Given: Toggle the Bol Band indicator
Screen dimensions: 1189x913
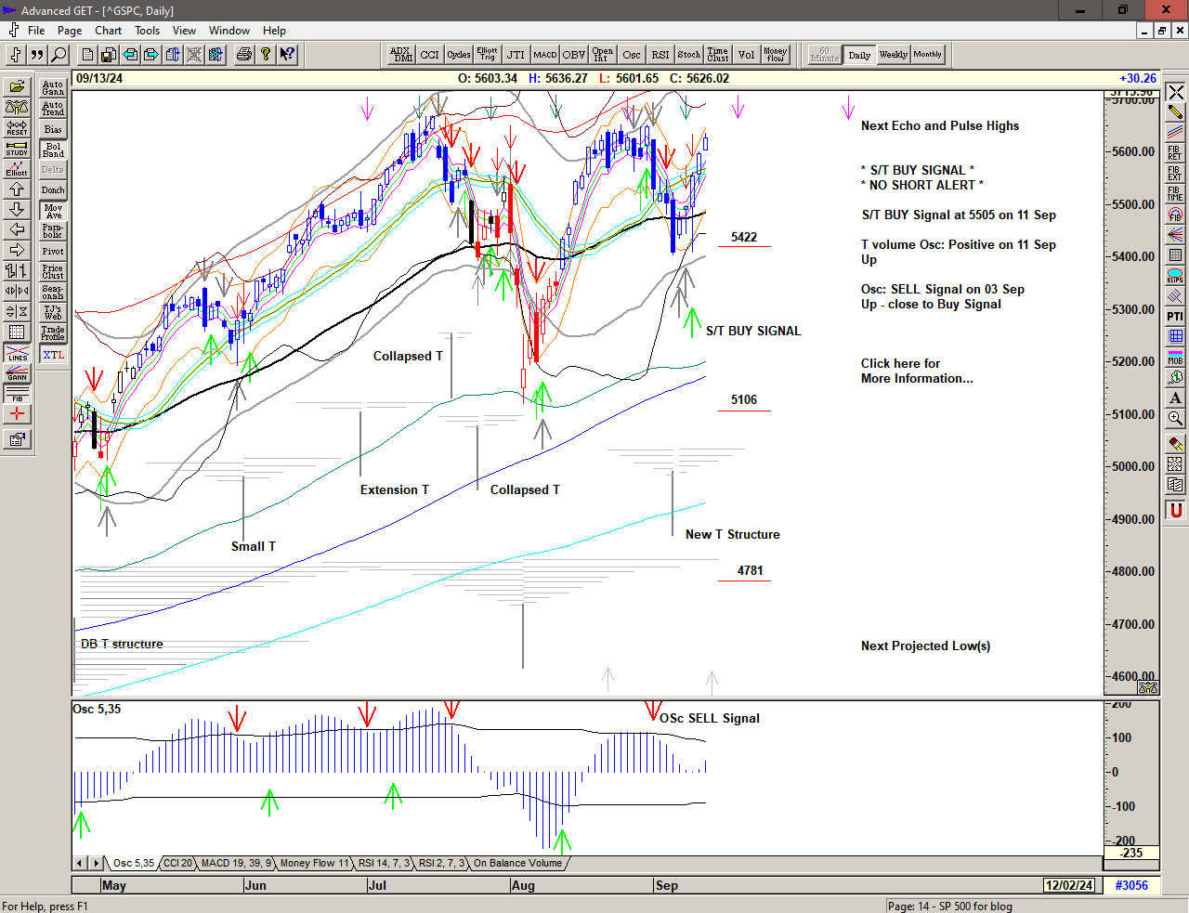Looking at the screenshot, I should click(53, 150).
